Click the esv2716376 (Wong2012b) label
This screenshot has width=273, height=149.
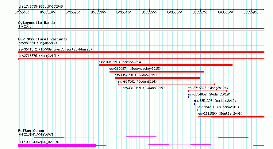pos(39,56)
